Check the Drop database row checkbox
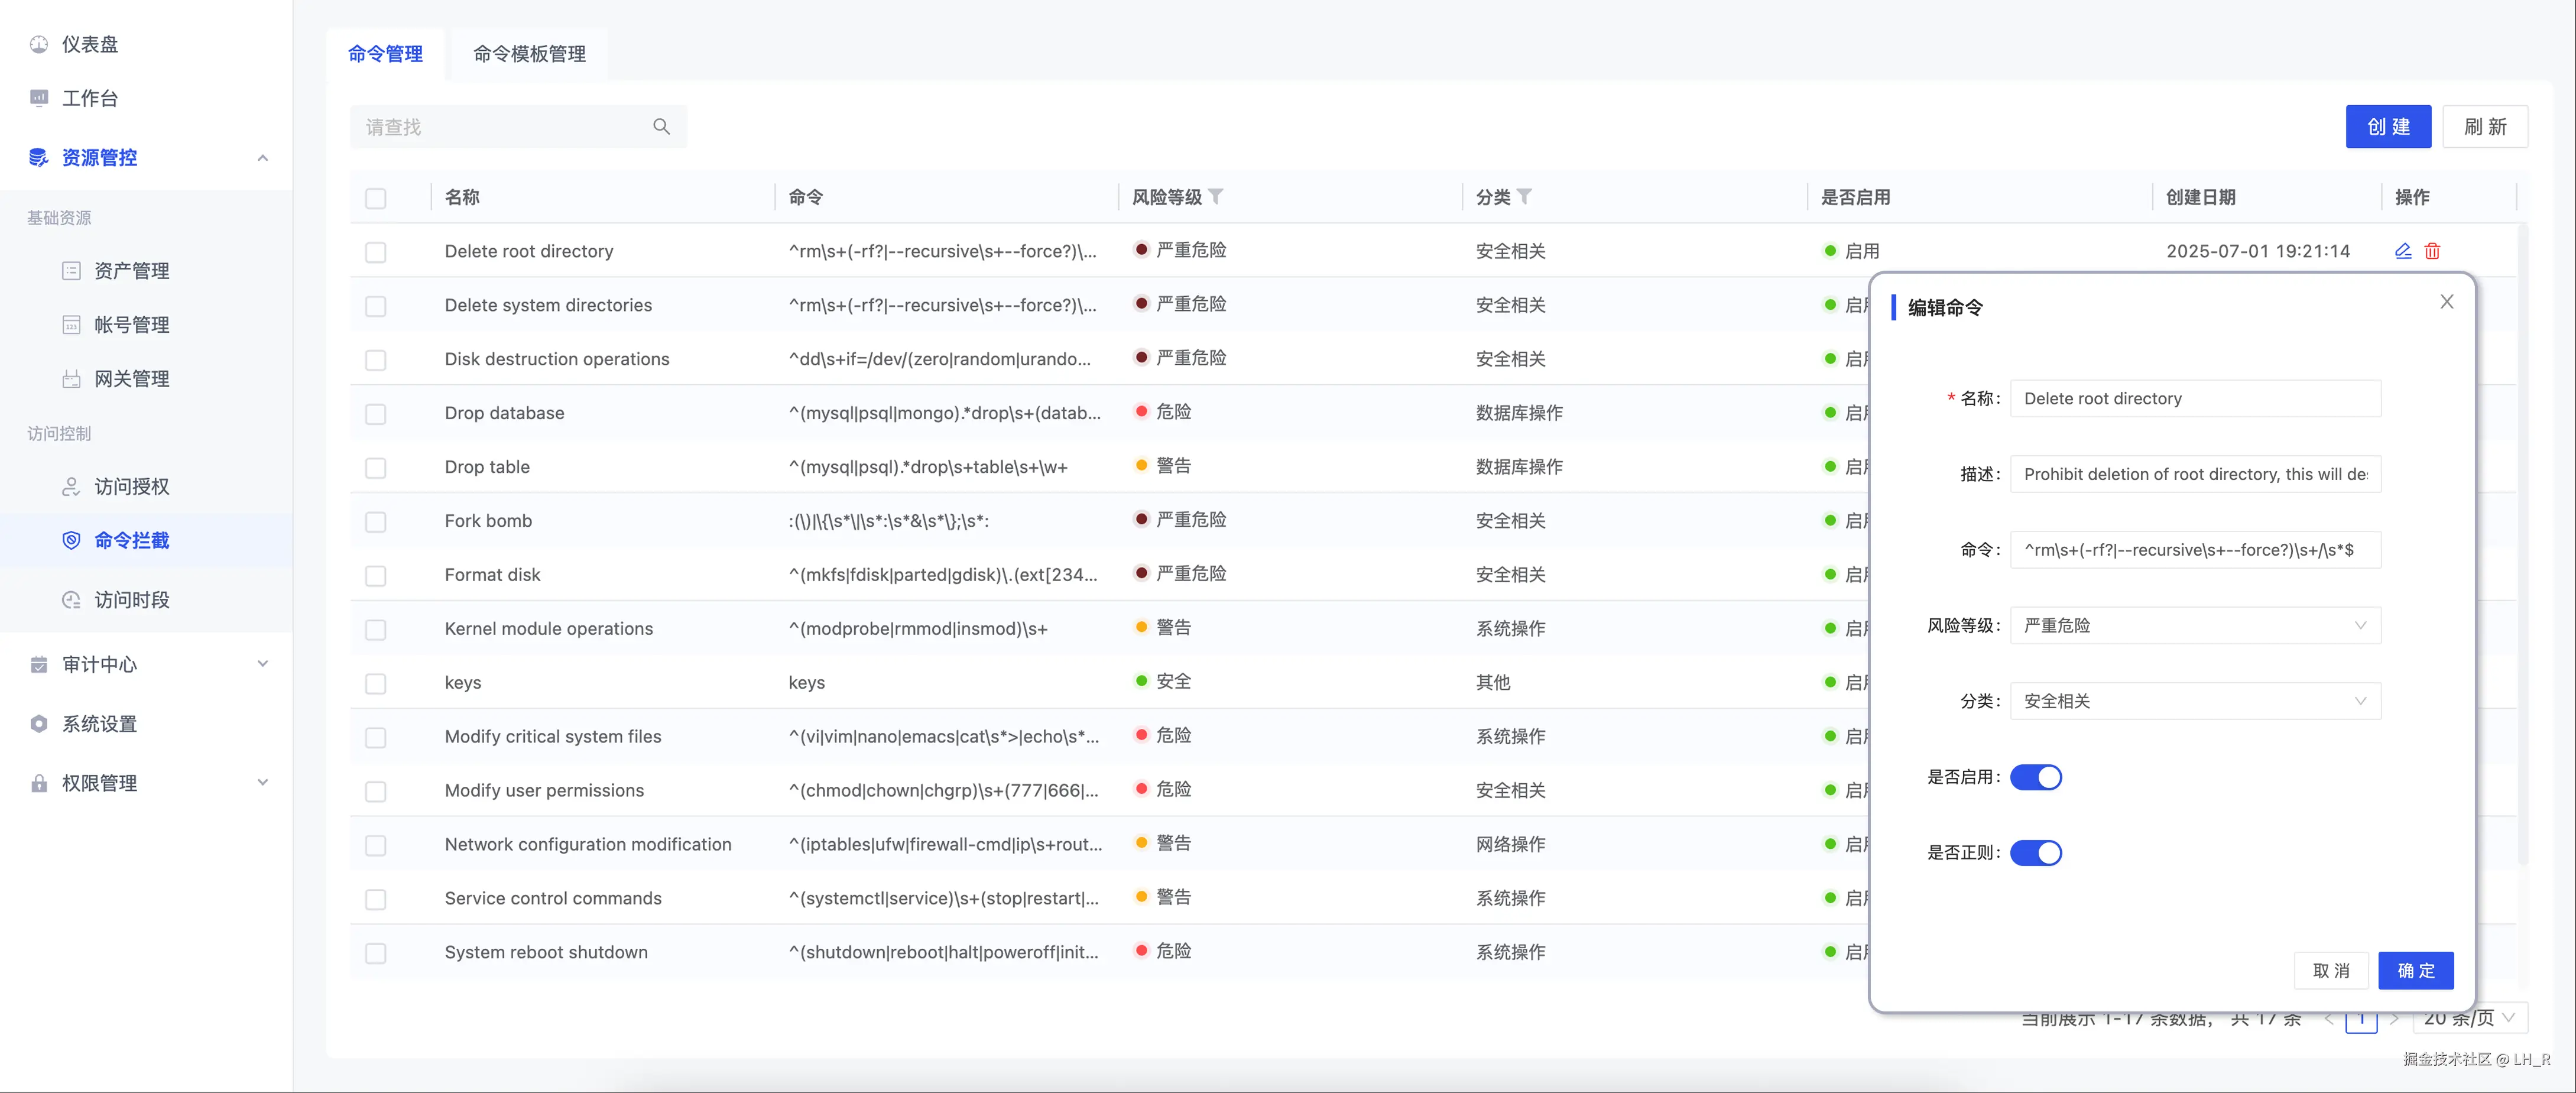The width and height of the screenshot is (2576, 1093). click(x=376, y=414)
